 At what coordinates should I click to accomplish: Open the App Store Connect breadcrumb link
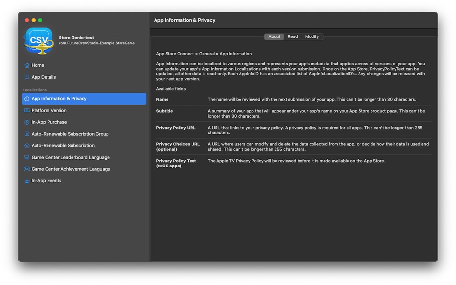click(x=176, y=53)
